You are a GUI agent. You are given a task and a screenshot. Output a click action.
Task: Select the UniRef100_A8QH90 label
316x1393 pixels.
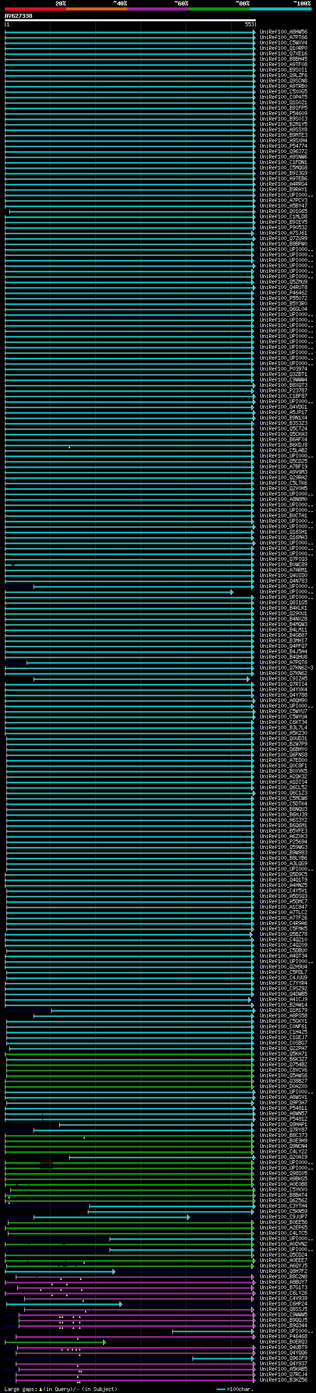click(x=283, y=700)
